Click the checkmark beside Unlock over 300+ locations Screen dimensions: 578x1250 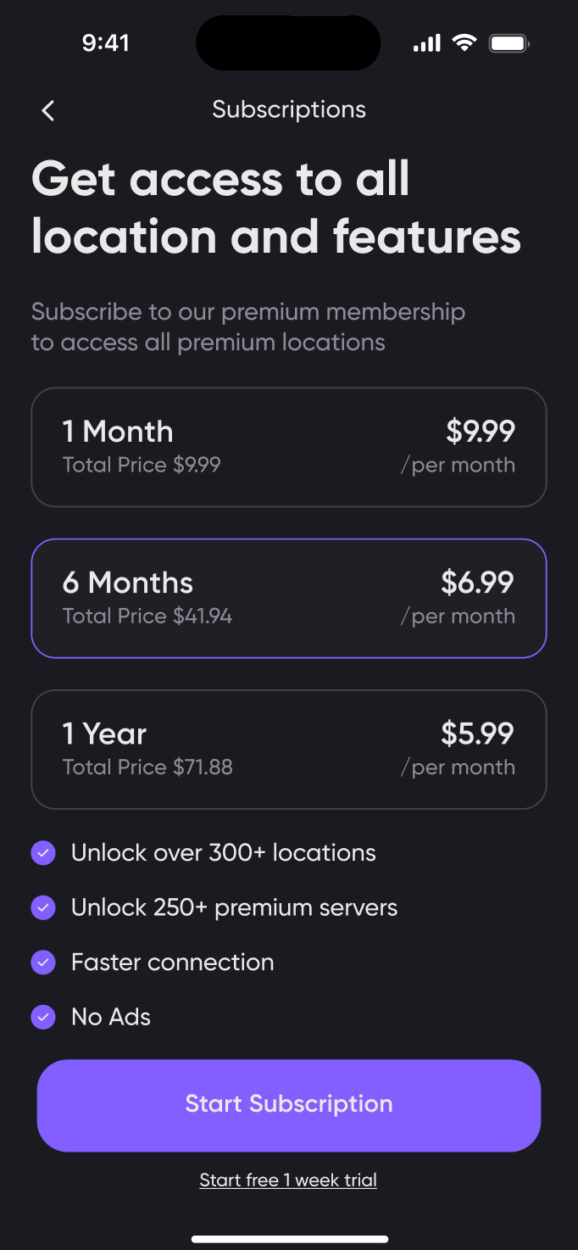click(x=43, y=852)
